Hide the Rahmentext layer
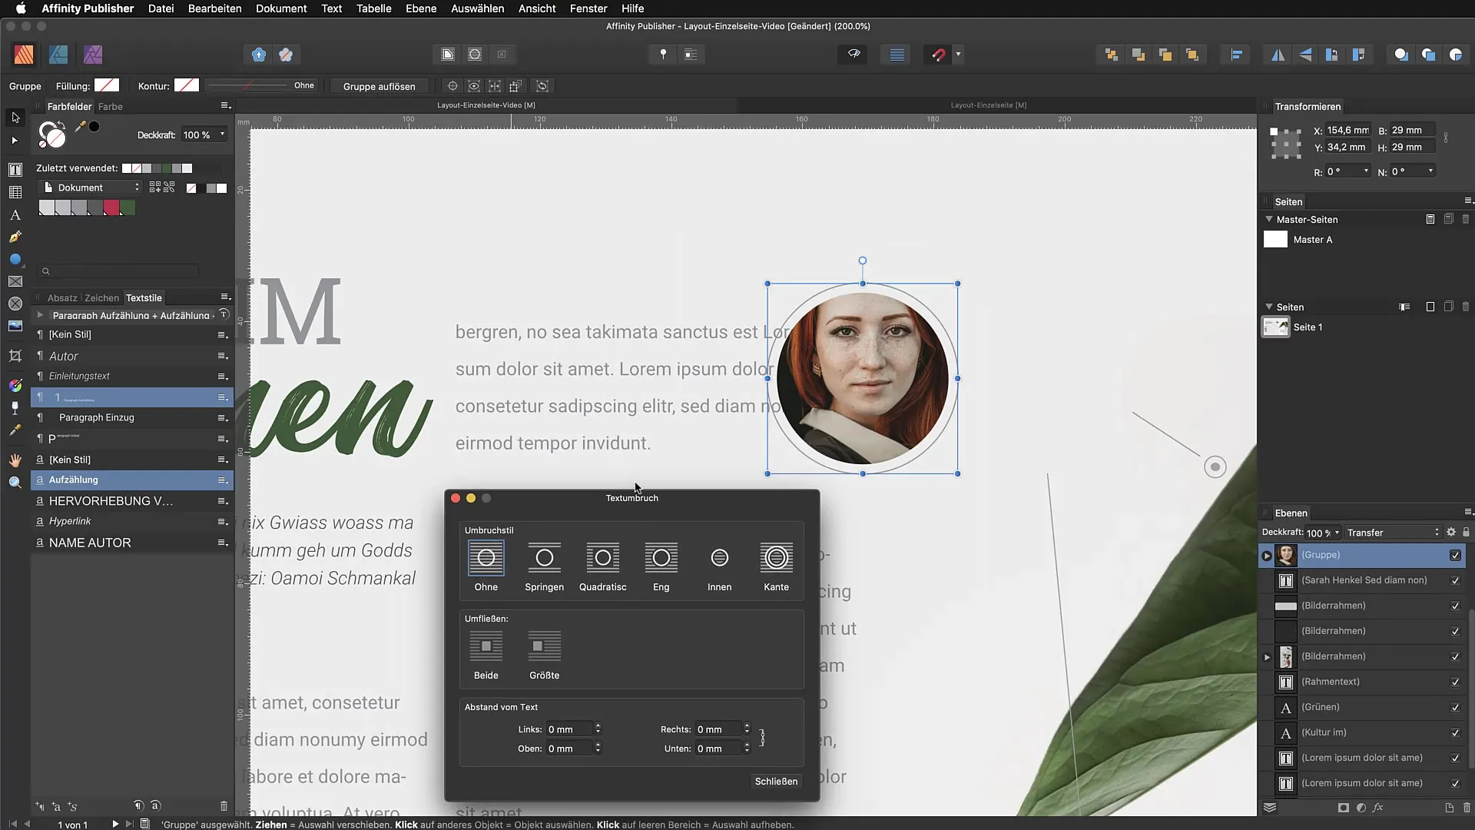This screenshot has height=830, width=1475. pyautogui.click(x=1455, y=682)
